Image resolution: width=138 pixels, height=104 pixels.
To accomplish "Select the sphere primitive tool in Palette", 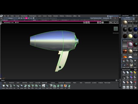I will (3, 86).
